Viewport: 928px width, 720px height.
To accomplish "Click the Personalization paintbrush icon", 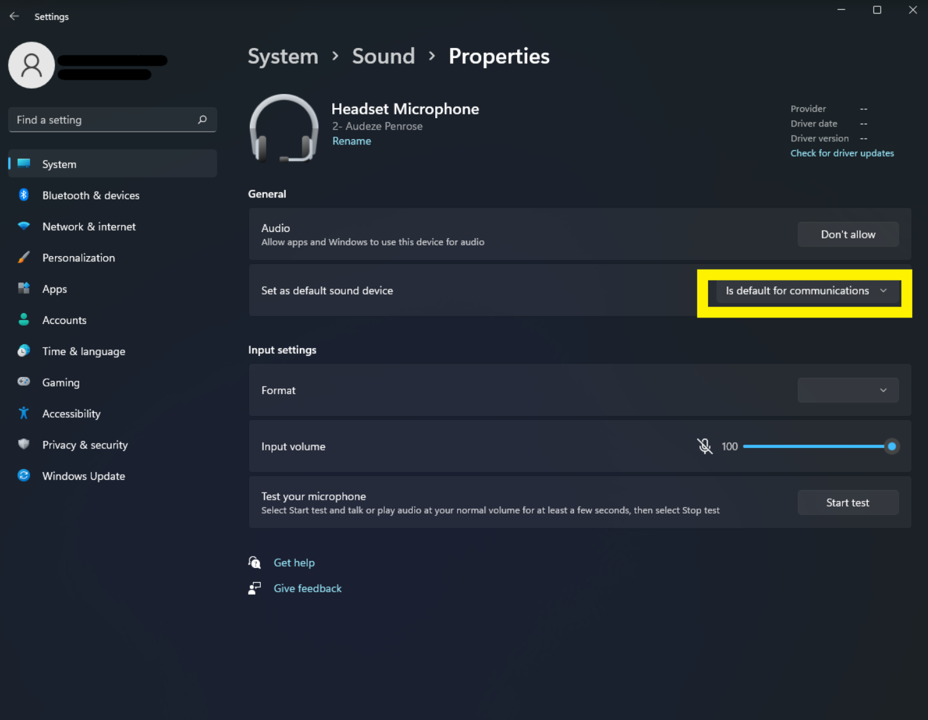I will [x=24, y=257].
